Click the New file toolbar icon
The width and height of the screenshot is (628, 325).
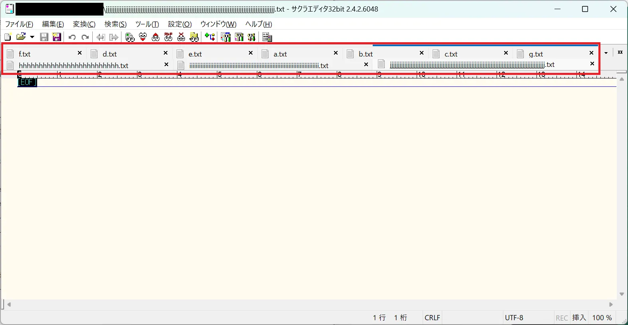7,37
